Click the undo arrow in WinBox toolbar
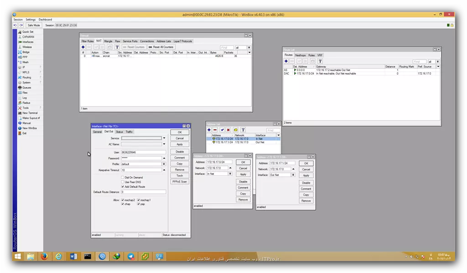467x273 pixels. pos(15,26)
